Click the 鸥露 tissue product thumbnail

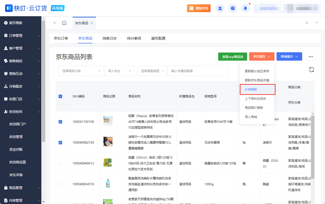[x=108, y=162]
